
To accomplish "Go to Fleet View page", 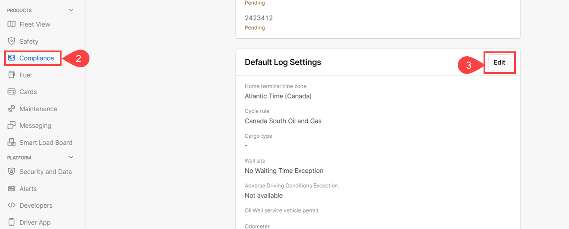I will (x=35, y=24).
